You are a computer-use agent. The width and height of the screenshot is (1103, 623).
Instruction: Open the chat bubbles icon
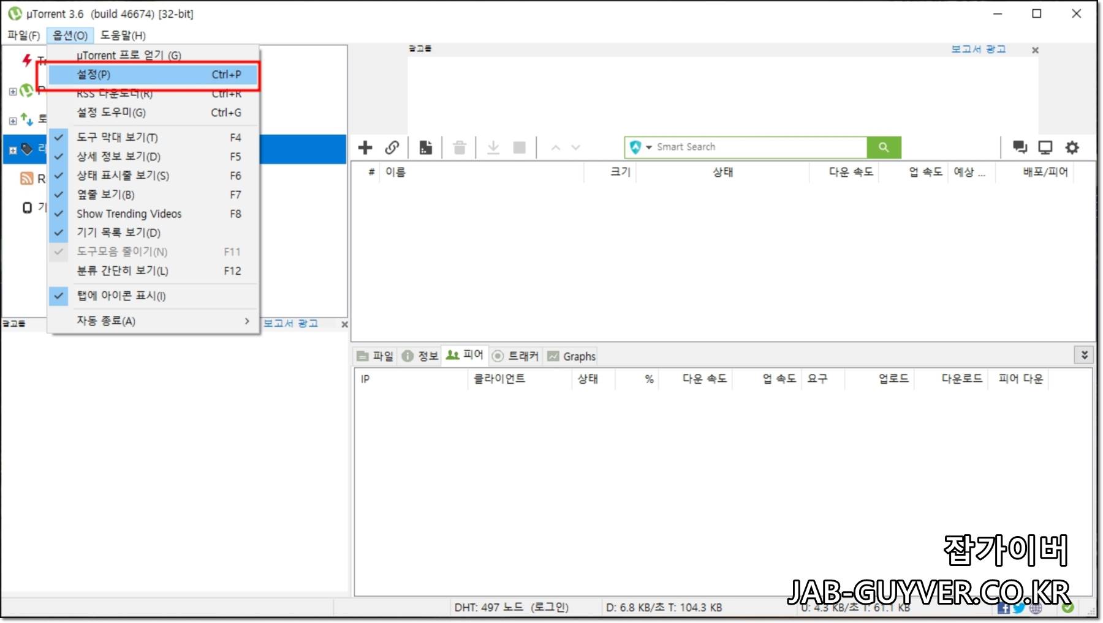tap(1020, 147)
